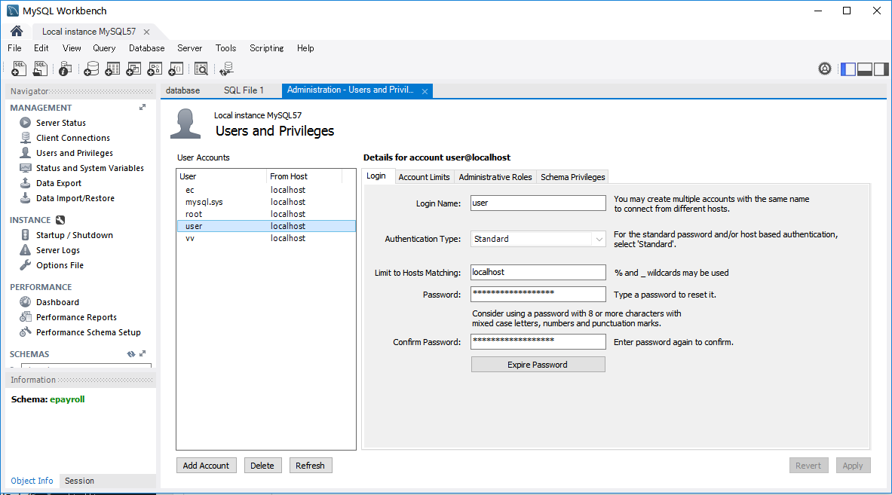The width and height of the screenshot is (892, 495).
Task: Open Server Status in Navigator
Action: coord(61,123)
